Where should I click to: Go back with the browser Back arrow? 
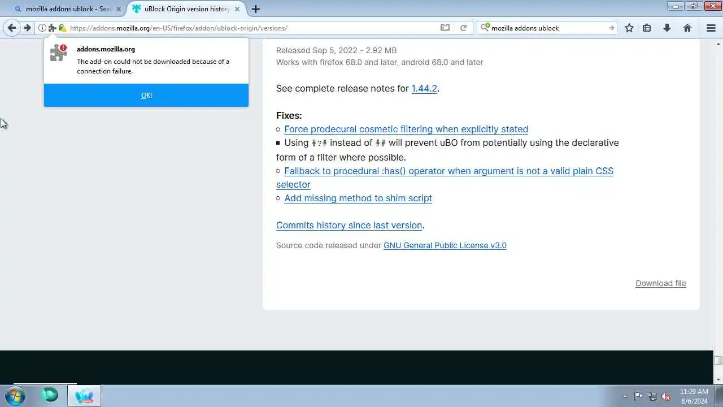(x=11, y=28)
